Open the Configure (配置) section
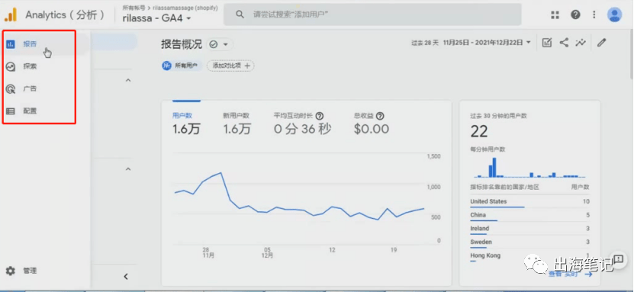The height and width of the screenshot is (292, 634). pyautogui.click(x=30, y=111)
